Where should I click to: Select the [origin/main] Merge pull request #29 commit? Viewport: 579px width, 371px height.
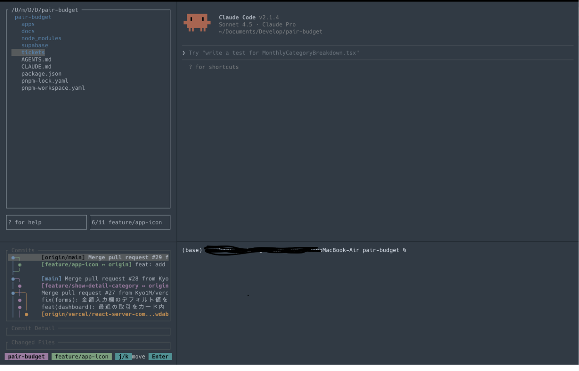89,257
